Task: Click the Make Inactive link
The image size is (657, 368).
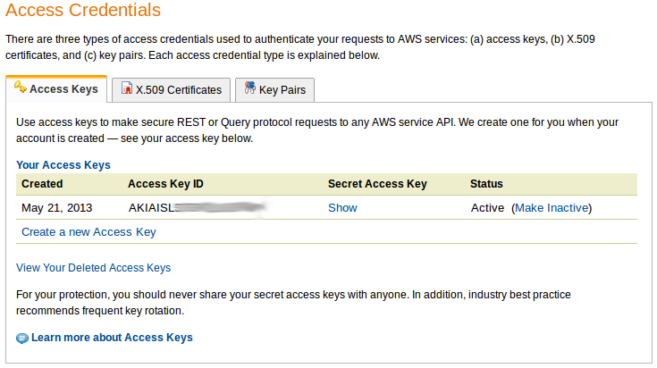Action: [552, 208]
